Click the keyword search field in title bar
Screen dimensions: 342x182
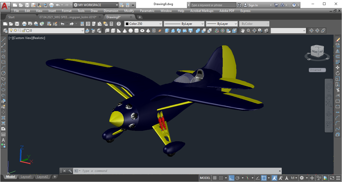pos(213,5)
